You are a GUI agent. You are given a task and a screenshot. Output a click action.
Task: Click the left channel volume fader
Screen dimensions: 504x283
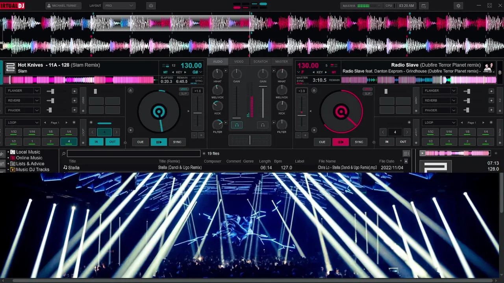pos(236,101)
